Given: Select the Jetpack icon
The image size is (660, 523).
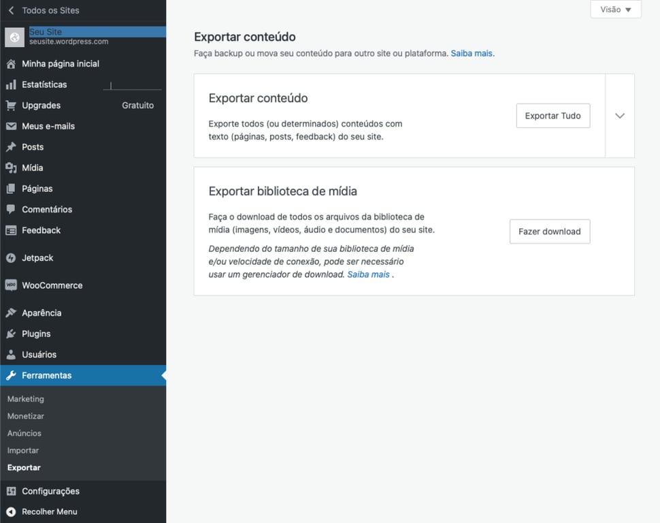Looking at the screenshot, I should [12, 257].
